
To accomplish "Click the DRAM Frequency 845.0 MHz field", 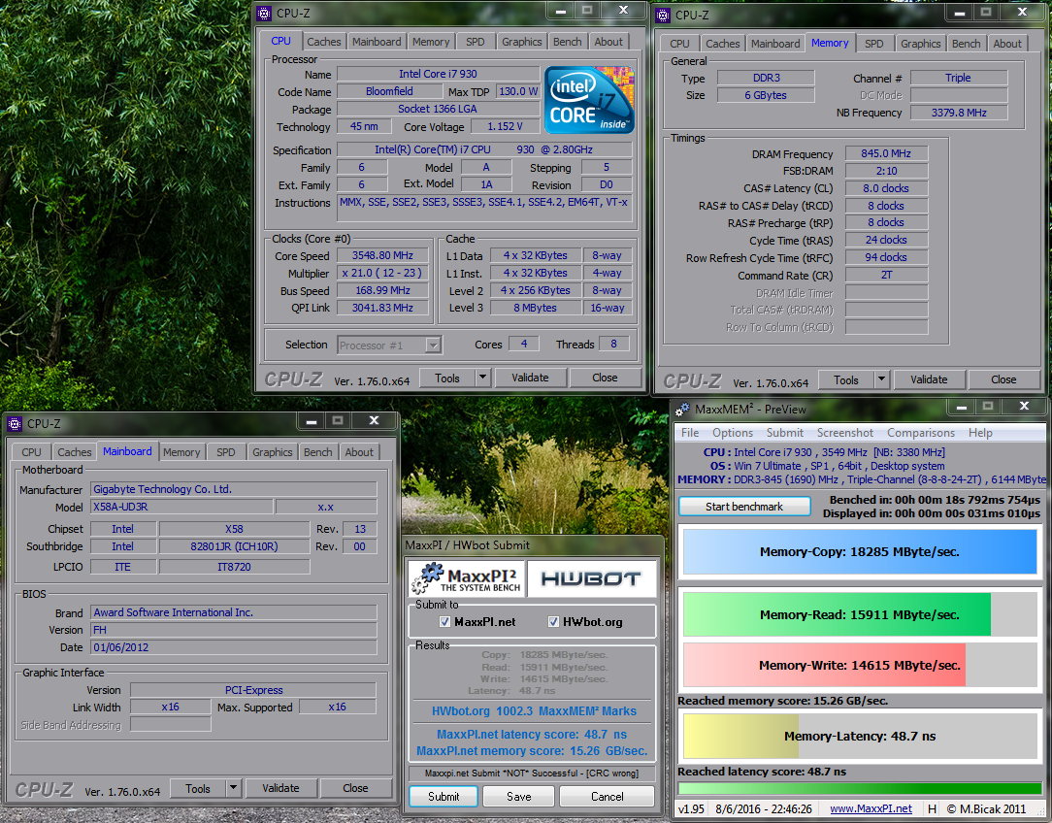I will click(886, 153).
